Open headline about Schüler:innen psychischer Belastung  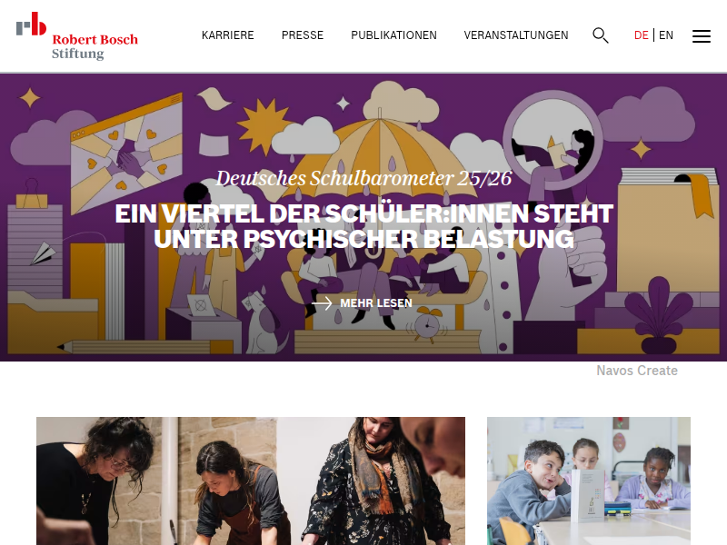(x=364, y=226)
